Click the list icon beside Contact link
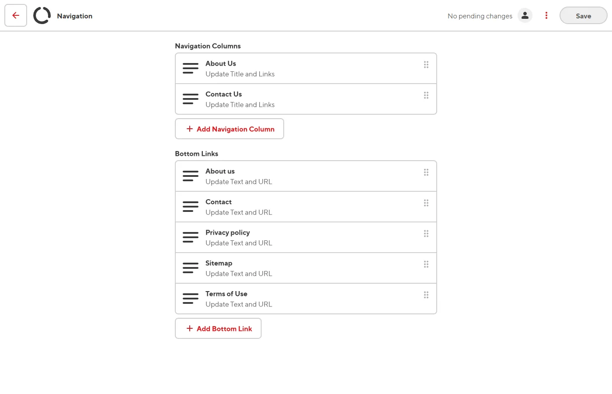This screenshot has width=612, height=394. [x=191, y=207]
